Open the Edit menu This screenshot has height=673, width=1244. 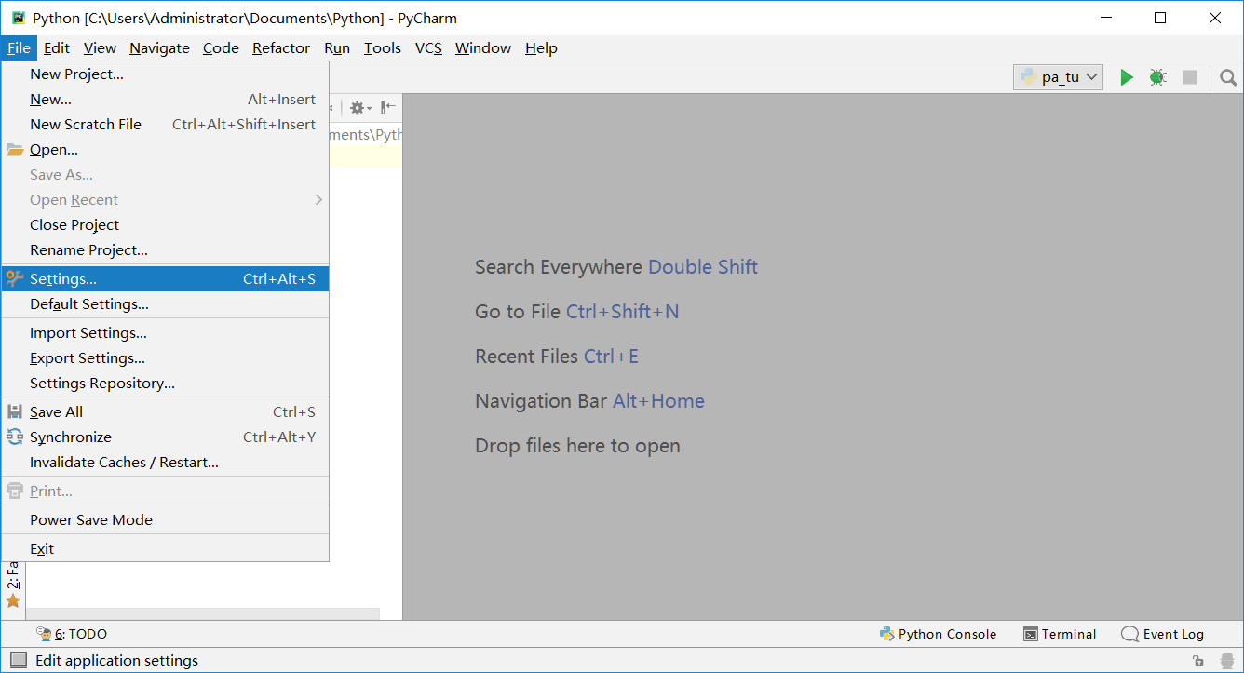(57, 48)
